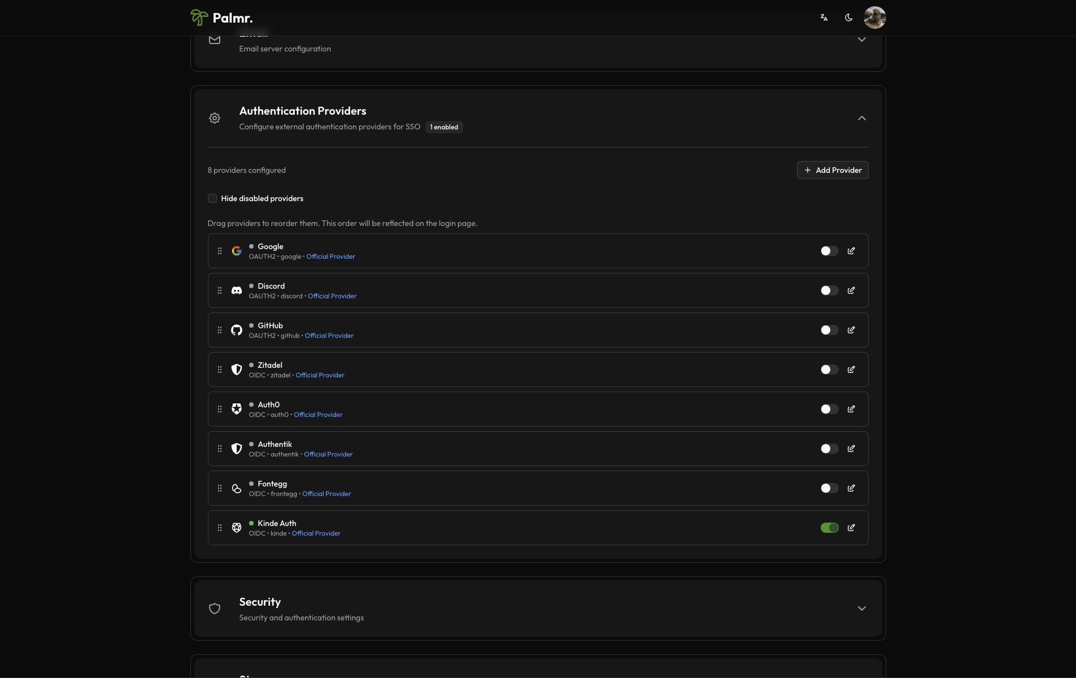The width and height of the screenshot is (1076, 678).
Task: Grab the Auth0 provider drag handle
Action: [220, 409]
